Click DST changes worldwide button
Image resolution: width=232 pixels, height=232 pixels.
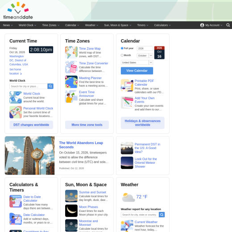tap(31, 125)
